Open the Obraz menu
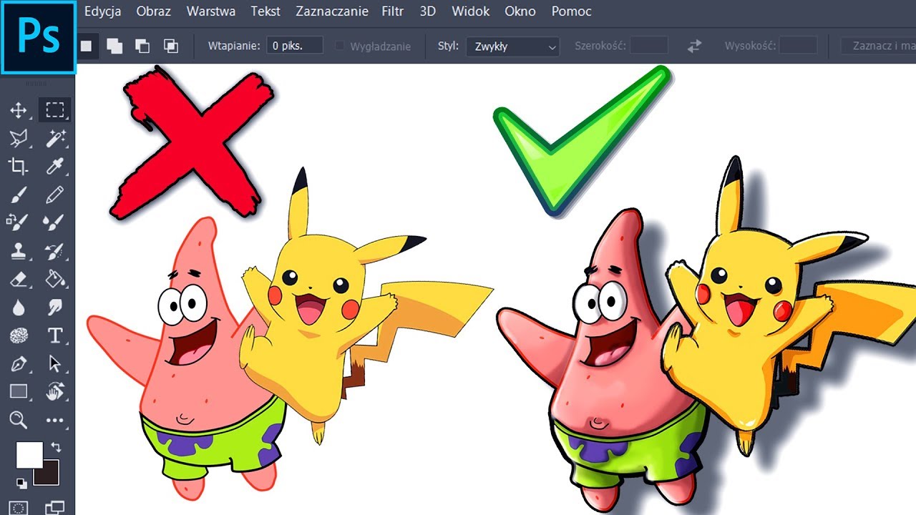 [154, 11]
